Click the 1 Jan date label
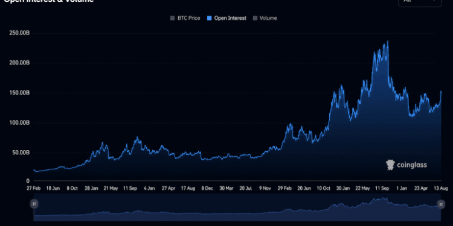 coord(402,188)
